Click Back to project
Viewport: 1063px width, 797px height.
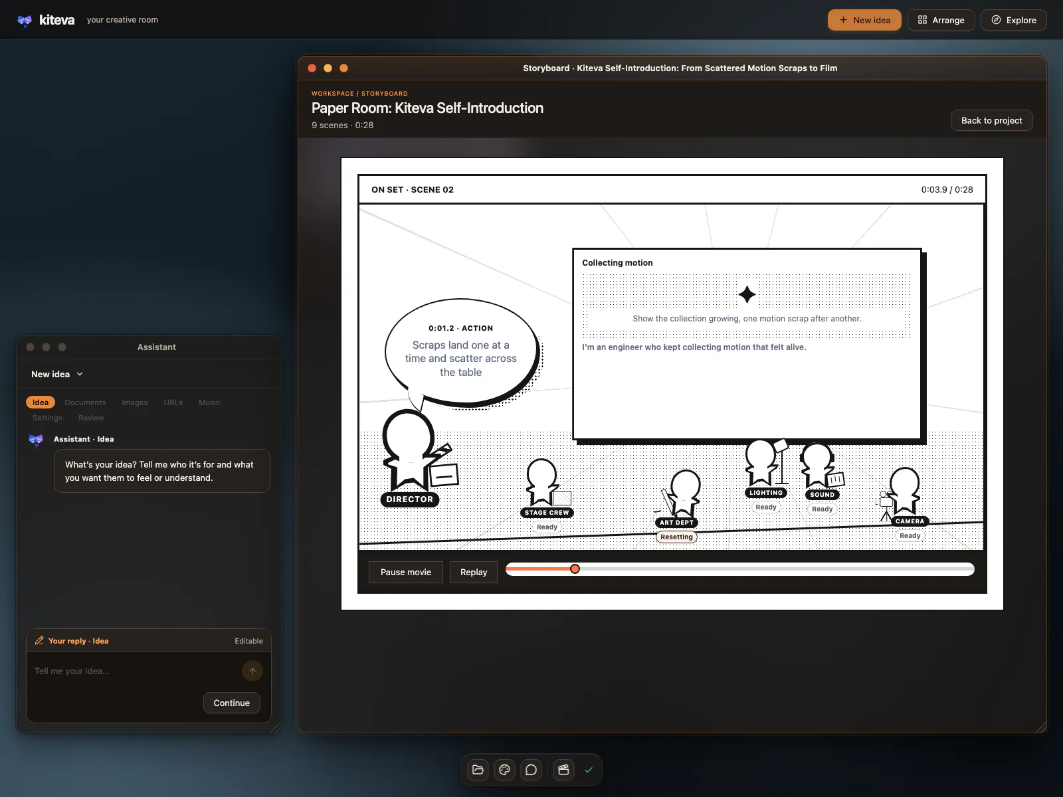pos(991,120)
